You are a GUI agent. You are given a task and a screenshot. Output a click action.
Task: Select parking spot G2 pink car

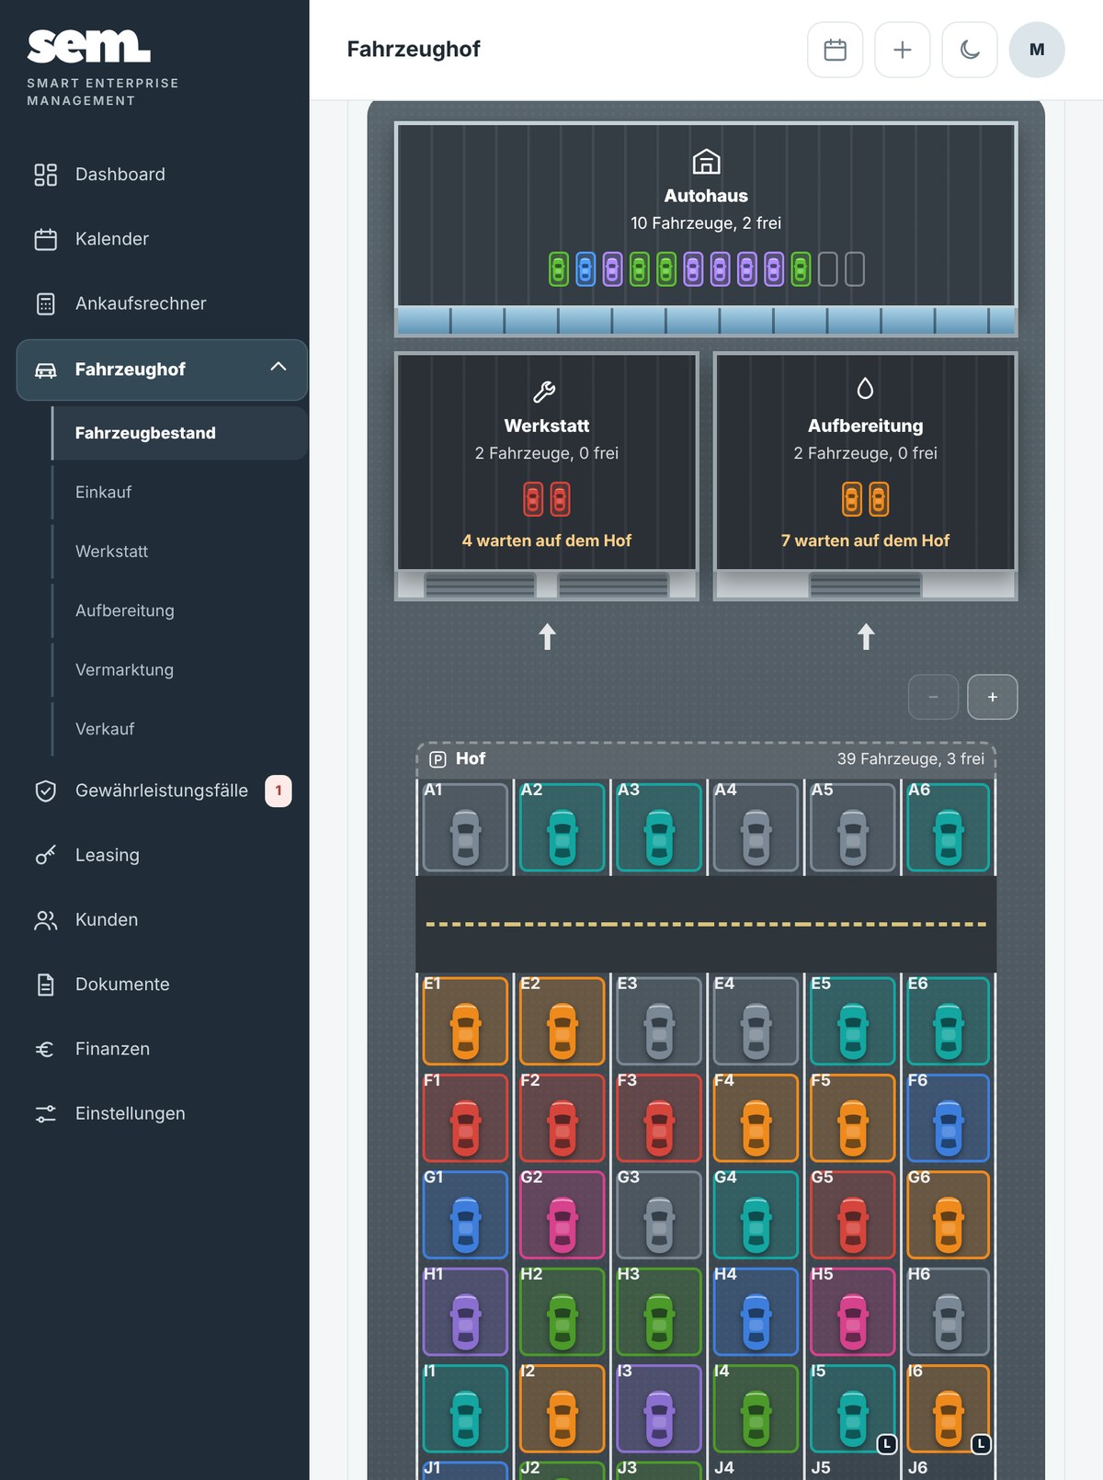(563, 1215)
